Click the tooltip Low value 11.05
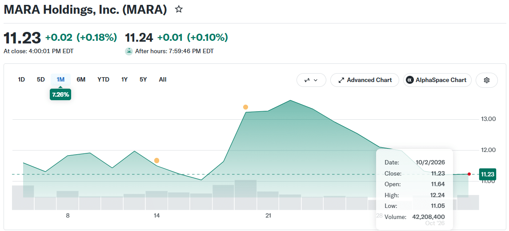Screen dimensions: 509x231 point(438,206)
